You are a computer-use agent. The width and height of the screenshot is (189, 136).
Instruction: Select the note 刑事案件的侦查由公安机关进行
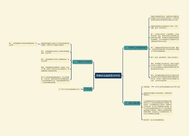point(158,94)
